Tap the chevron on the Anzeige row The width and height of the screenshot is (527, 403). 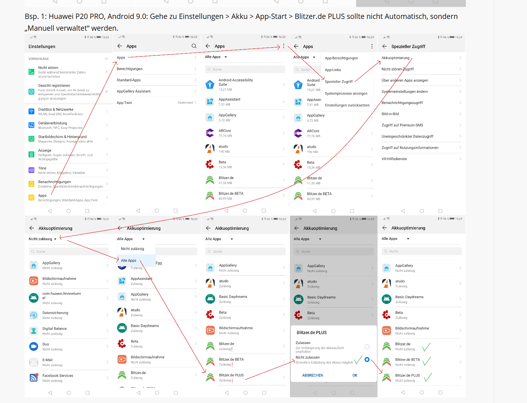pyautogui.click(x=107, y=154)
